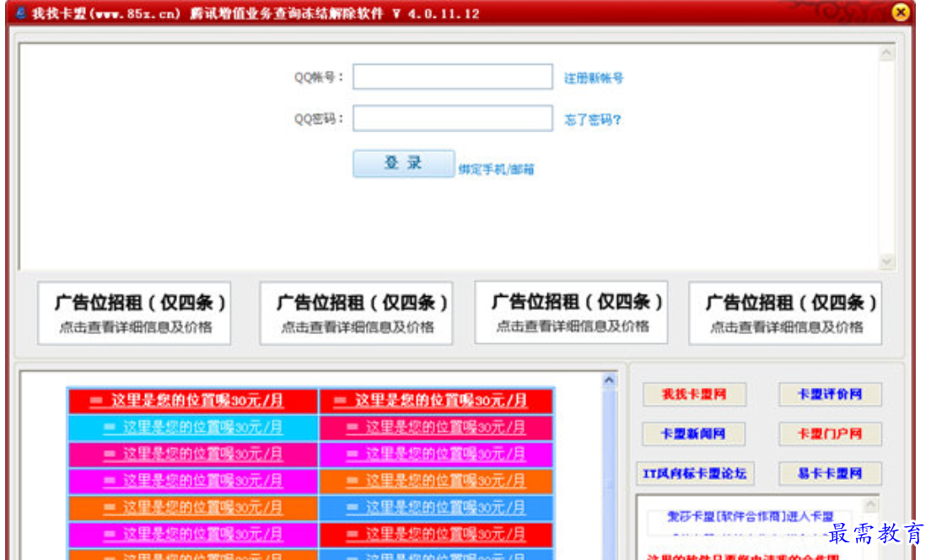Focus the QQ密码 input field
This screenshot has height=560, width=931.
click(x=453, y=118)
